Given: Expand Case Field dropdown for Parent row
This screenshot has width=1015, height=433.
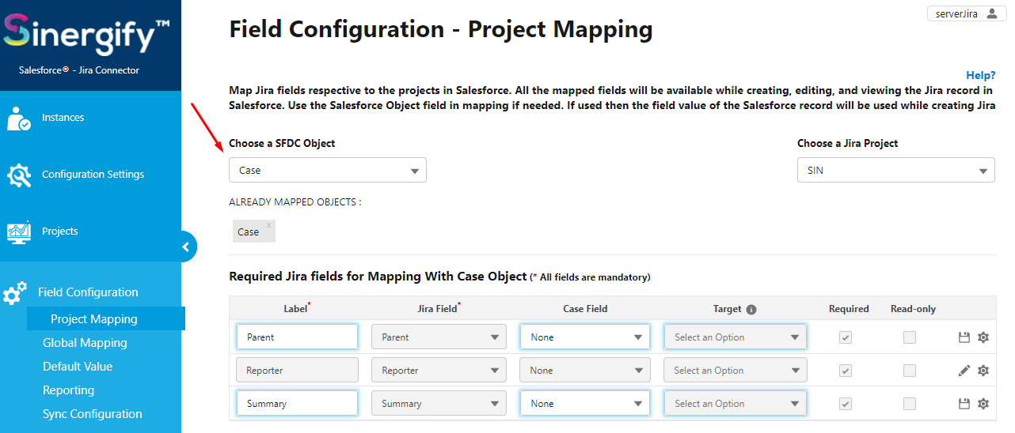Looking at the screenshot, I should click(x=585, y=337).
